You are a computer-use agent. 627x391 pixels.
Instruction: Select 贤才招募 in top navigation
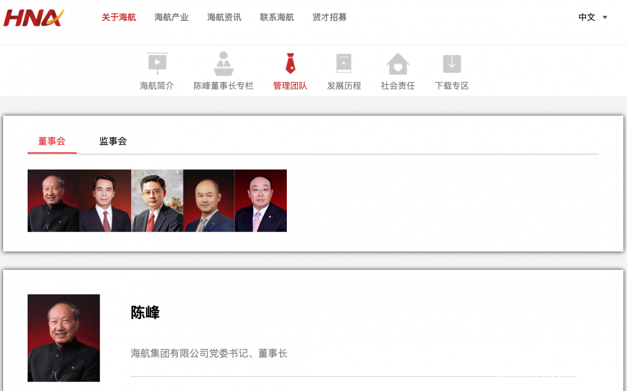point(330,17)
